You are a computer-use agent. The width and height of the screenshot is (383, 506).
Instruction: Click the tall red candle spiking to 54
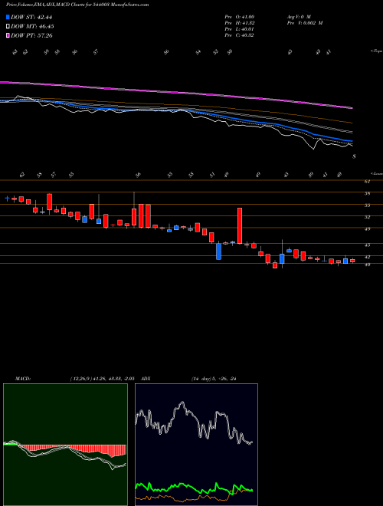click(240, 225)
